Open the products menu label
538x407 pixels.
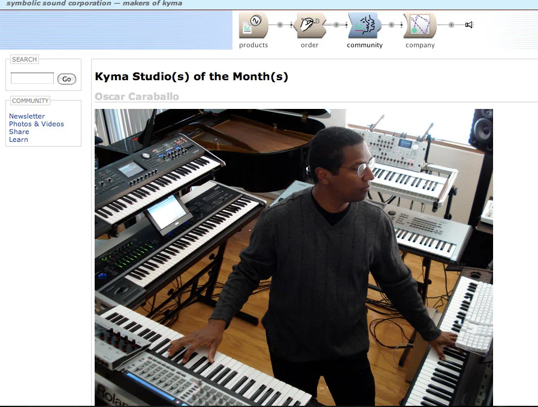point(253,45)
